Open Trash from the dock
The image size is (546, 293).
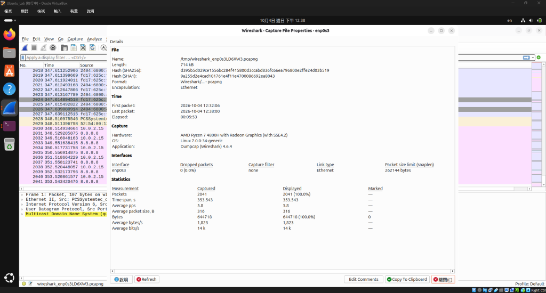pos(10,144)
